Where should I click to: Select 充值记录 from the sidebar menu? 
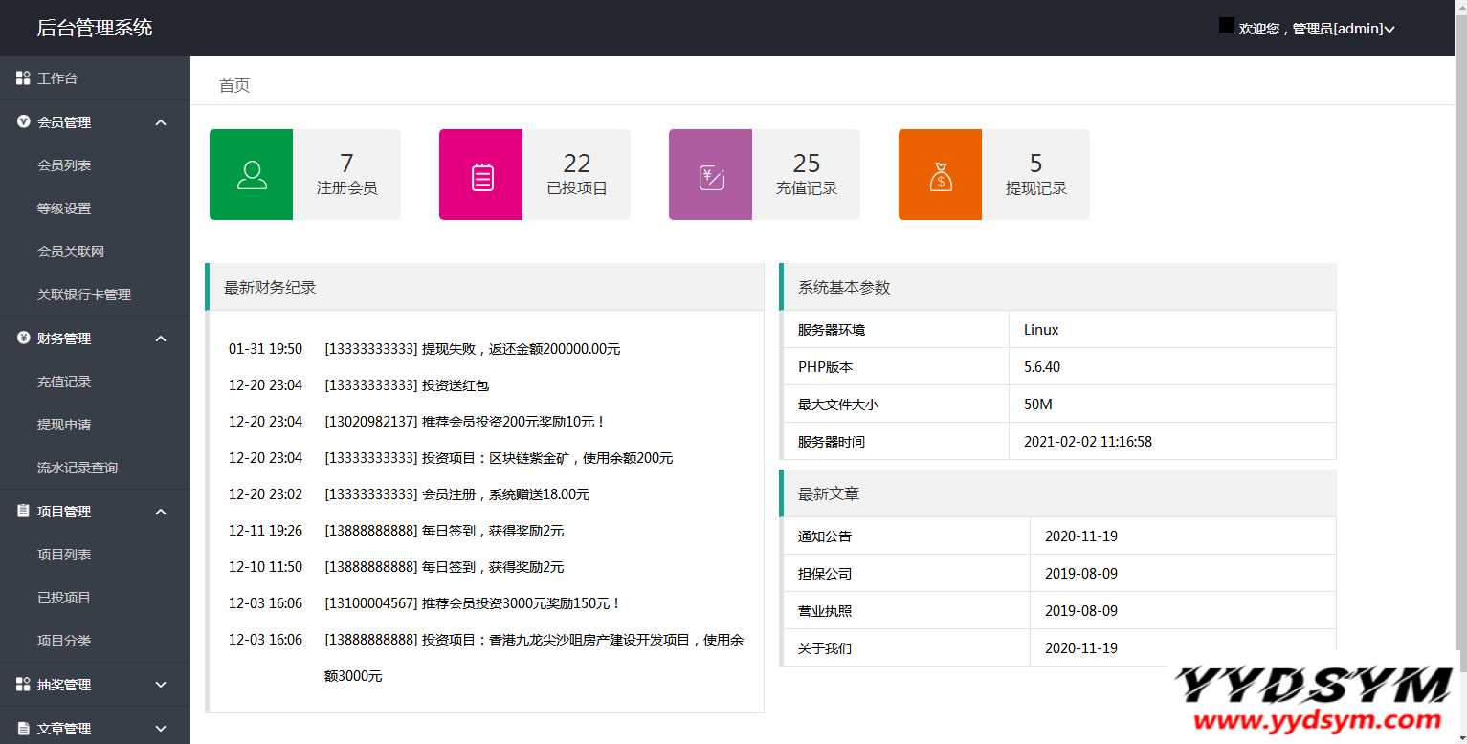point(64,382)
